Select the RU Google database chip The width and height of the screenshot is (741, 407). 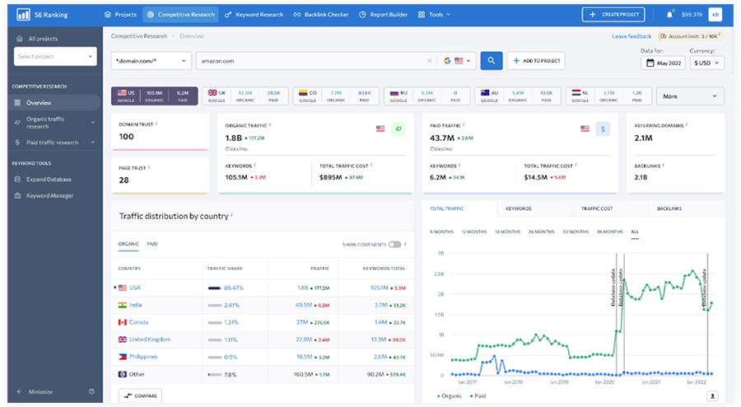coord(426,96)
